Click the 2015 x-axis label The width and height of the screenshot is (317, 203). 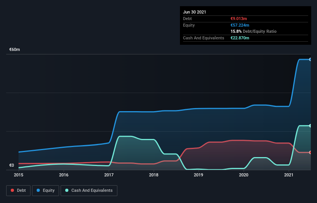click(19, 175)
